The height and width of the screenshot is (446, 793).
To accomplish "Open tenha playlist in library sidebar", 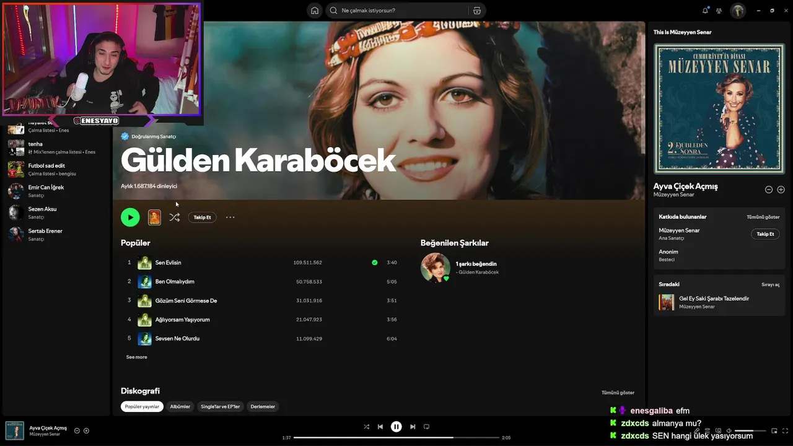I will click(56, 147).
